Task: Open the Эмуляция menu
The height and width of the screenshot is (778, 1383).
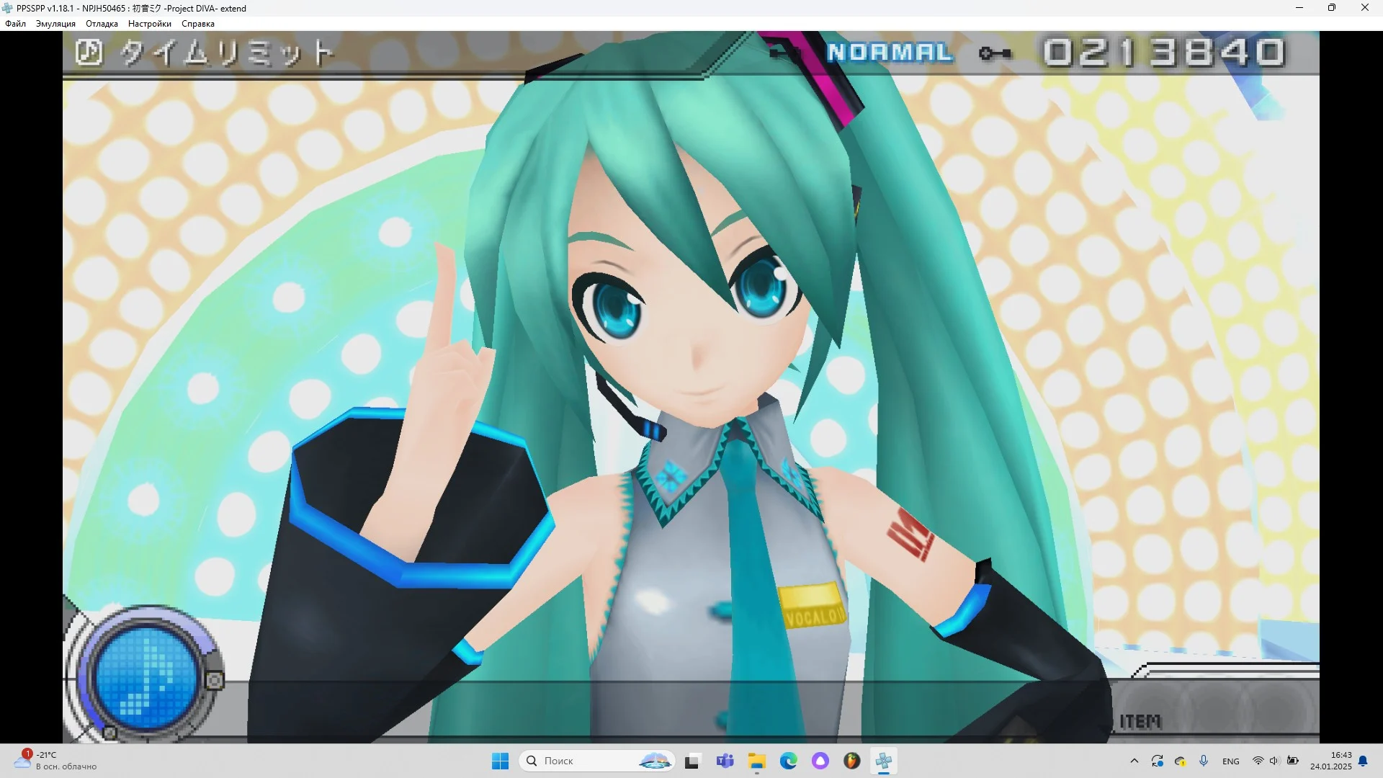Action: point(55,24)
